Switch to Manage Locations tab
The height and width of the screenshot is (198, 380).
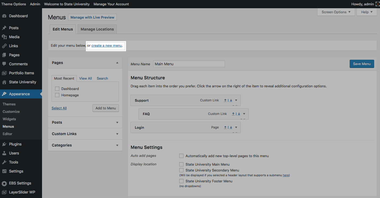tap(97, 29)
